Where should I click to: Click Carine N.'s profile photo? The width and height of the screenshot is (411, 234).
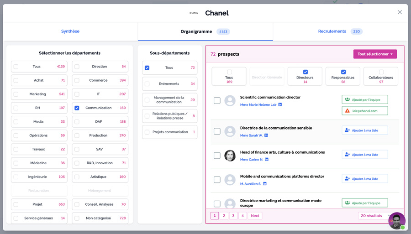(230, 156)
